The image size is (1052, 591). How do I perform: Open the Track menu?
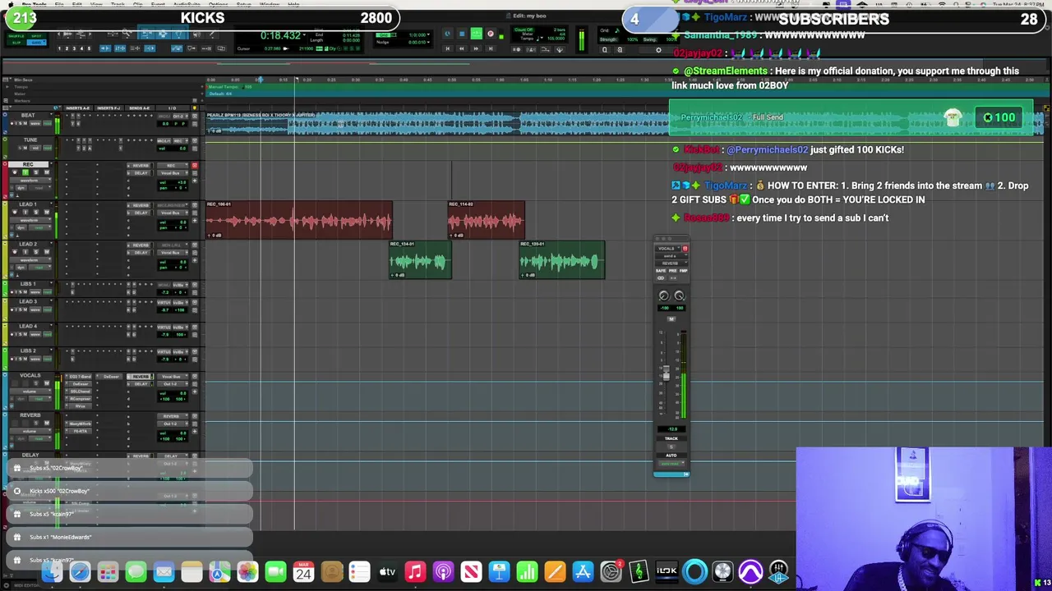tap(118, 4)
